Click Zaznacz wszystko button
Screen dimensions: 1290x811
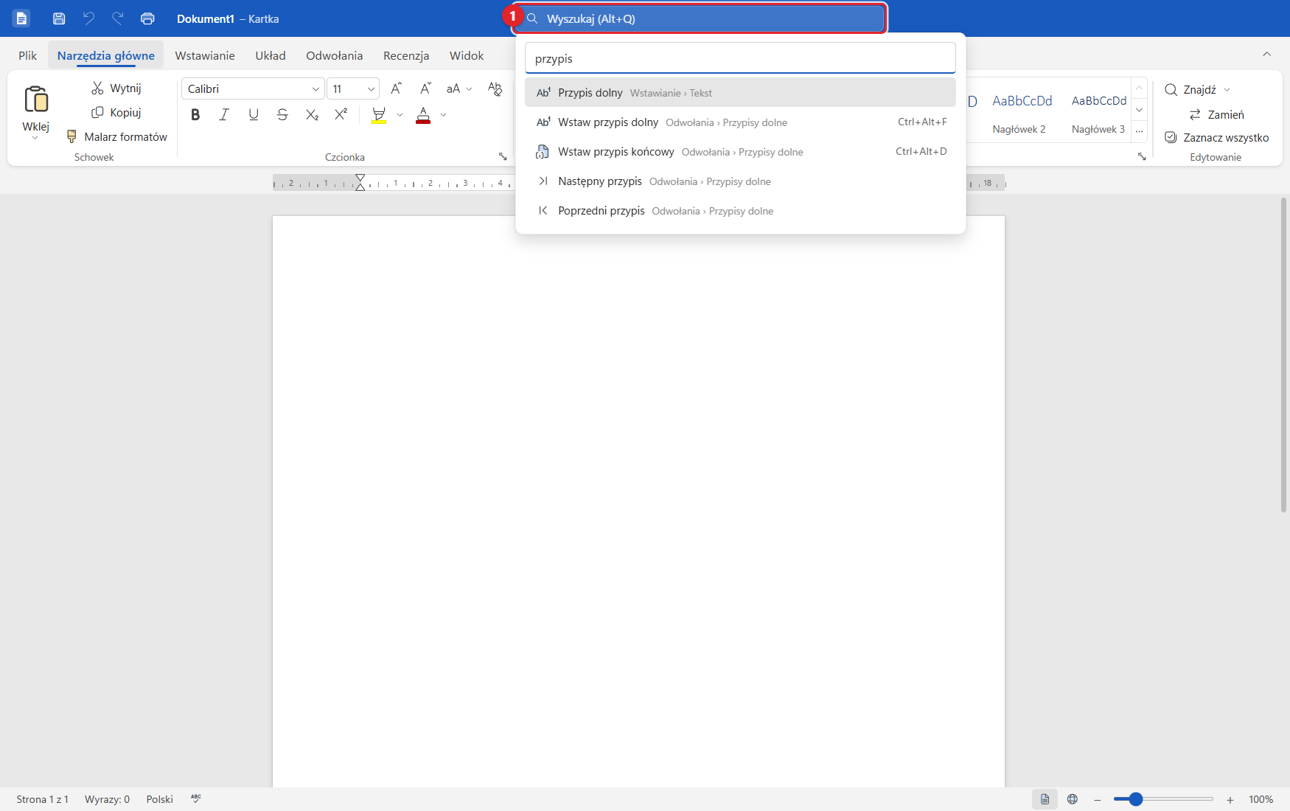click(x=1216, y=137)
